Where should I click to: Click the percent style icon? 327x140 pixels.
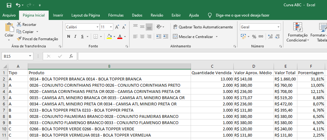pyautogui.click(x=254, y=36)
